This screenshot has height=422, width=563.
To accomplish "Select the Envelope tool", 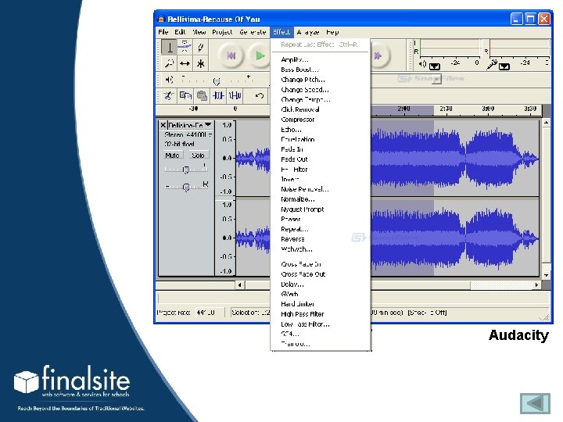I will (x=185, y=47).
